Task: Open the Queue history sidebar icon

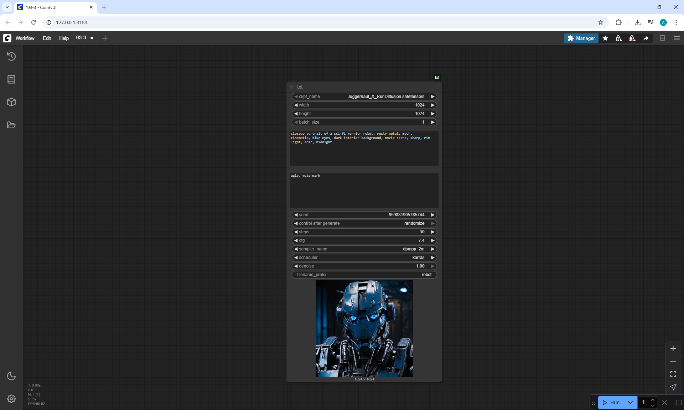Action: pos(11,56)
